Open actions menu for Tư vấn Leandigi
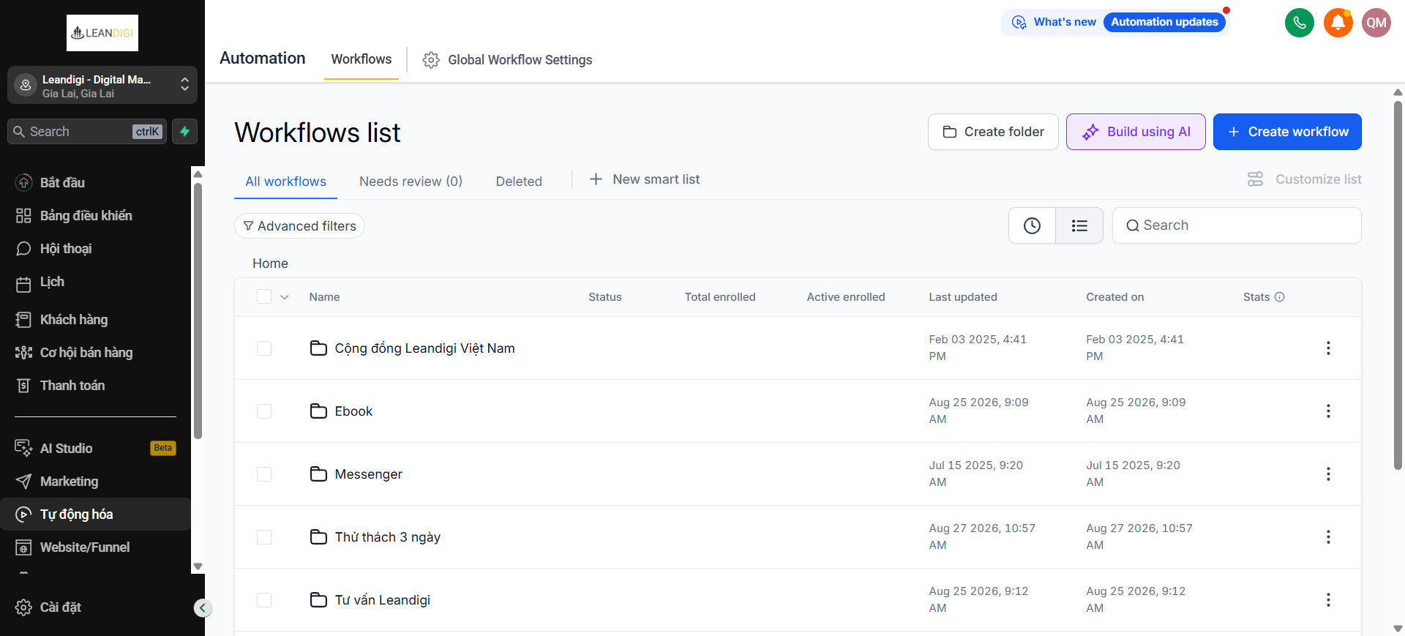 click(1328, 600)
